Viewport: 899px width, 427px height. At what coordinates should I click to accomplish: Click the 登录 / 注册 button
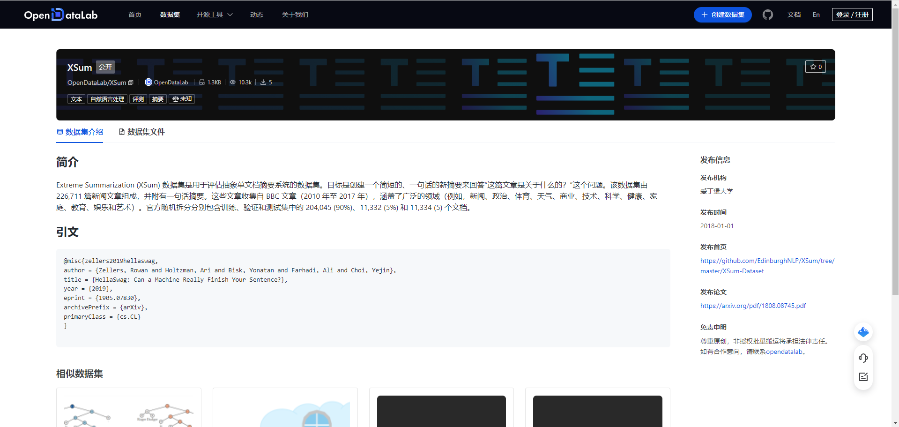852,15
